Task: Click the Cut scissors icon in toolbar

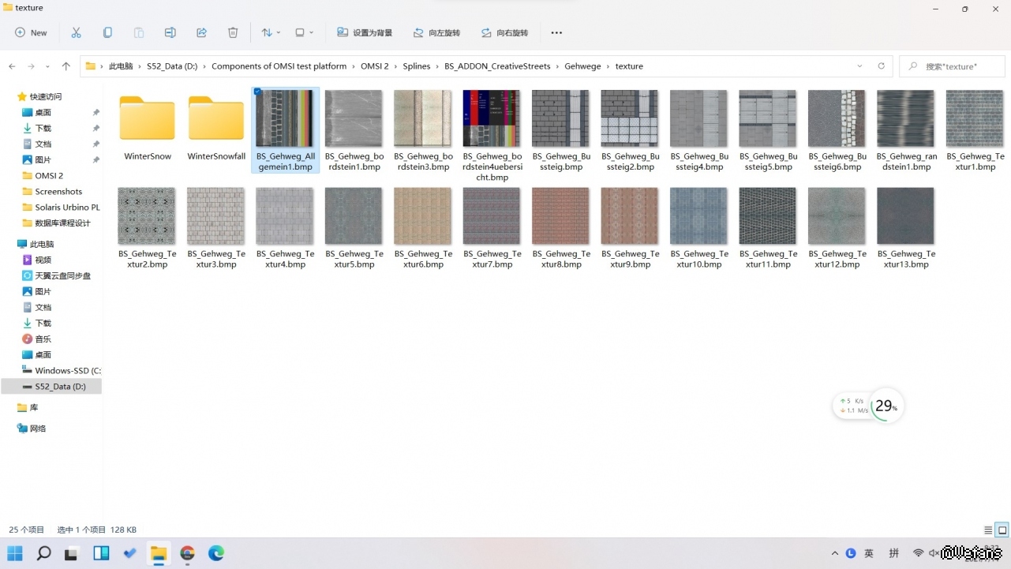Action: pyautogui.click(x=76, y=32)
